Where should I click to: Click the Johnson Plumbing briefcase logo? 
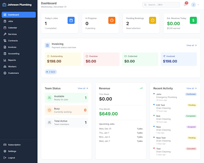click(x=4, y=5)
